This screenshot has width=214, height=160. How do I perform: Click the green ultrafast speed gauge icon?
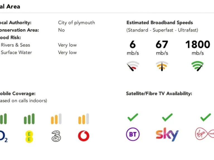pos(198,66)
